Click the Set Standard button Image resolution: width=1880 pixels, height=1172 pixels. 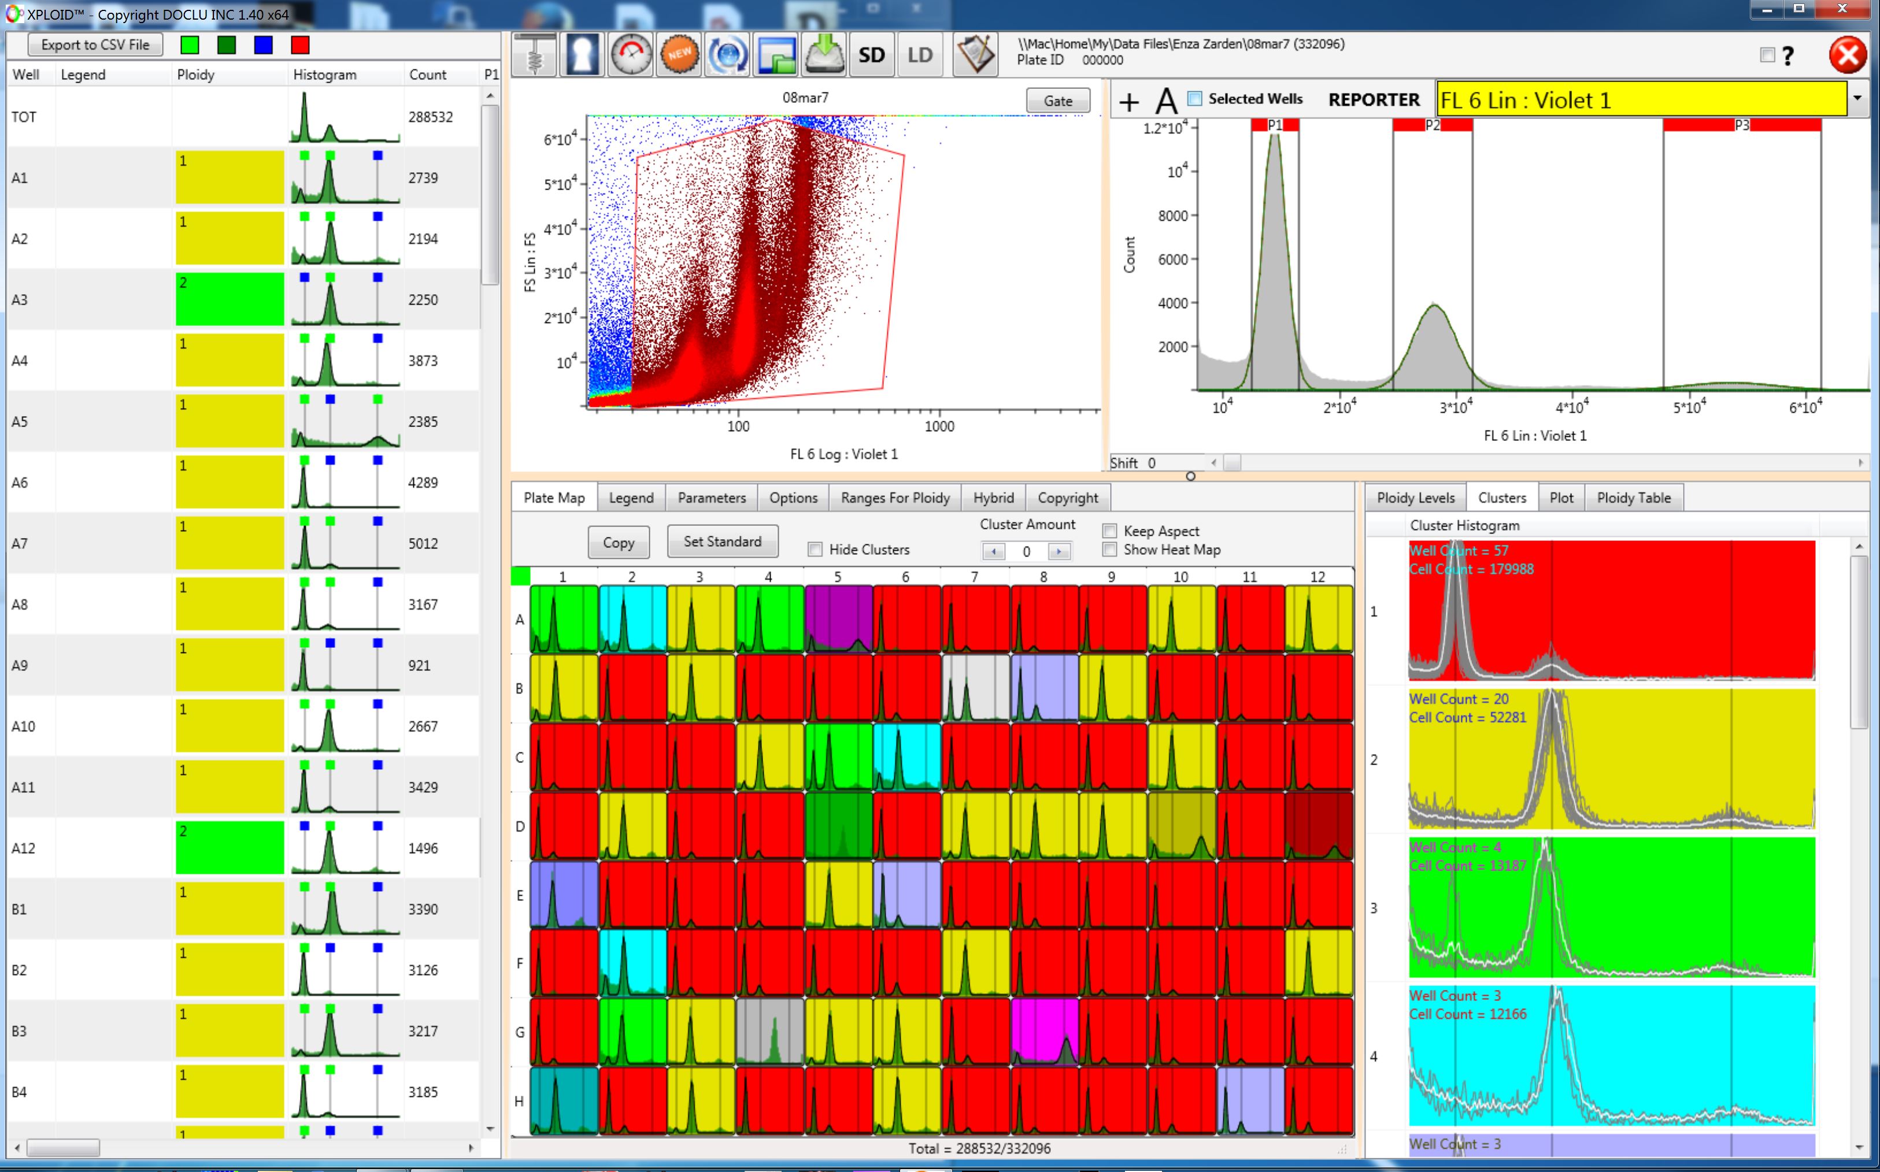click(x=721, y=542)
